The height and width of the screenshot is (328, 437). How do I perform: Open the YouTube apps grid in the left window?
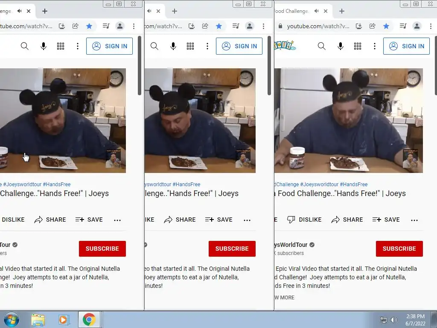pos(61,46)
